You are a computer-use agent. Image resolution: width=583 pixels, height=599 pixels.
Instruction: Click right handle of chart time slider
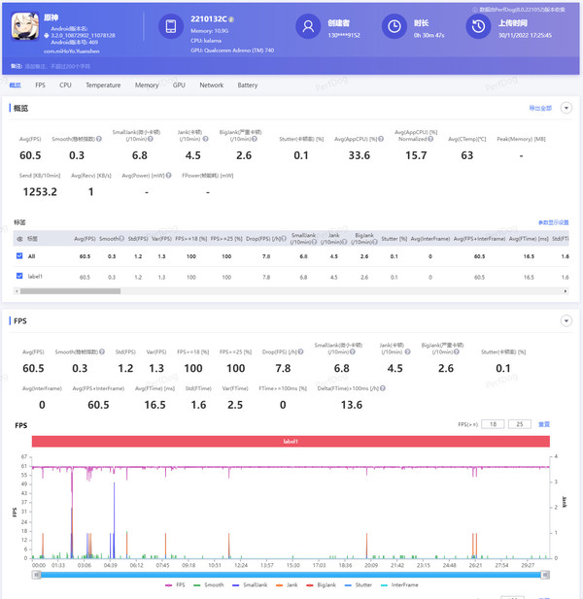[545, 575]
